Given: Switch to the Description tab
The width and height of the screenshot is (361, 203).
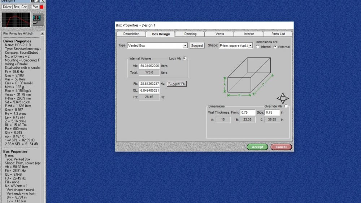Looking at the screenshot, I should [x=131, y=34].
